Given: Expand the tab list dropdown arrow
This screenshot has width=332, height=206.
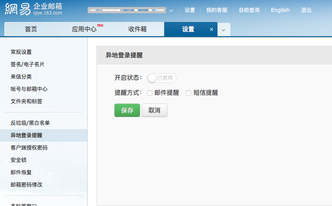Looking at the screenshot, I should click(223, 30).
